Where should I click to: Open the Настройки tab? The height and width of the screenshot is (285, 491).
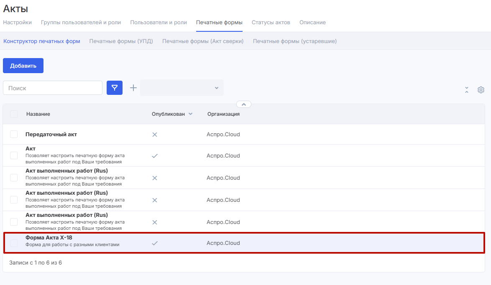(x=17, y=23)
